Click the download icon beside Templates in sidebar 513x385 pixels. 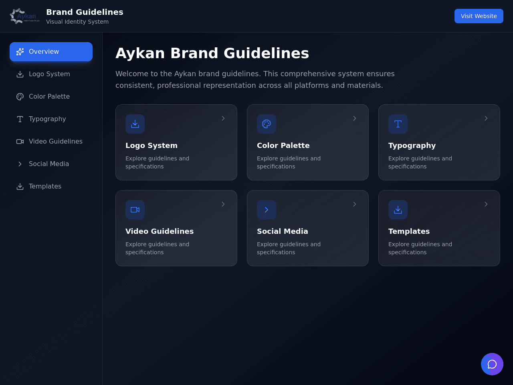pos(20,186)
